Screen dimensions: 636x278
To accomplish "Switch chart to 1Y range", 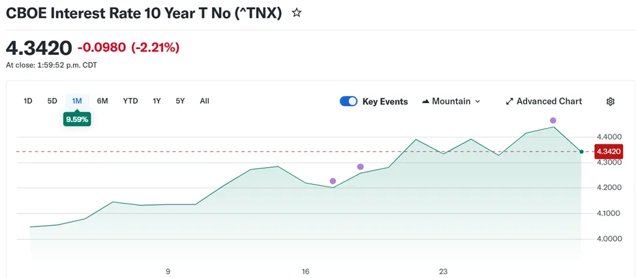I will [x=157, y=100].
